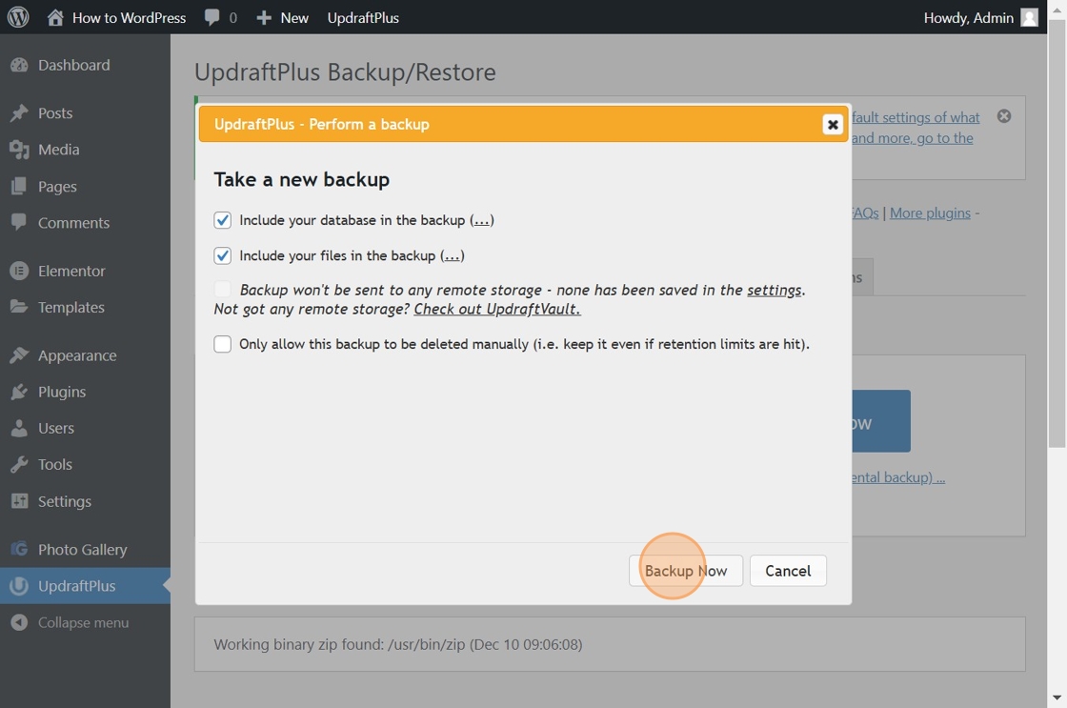
Task: Dismiss the notice with the circled X icon
Action: pyautogui.click(x=1004, y=116)
